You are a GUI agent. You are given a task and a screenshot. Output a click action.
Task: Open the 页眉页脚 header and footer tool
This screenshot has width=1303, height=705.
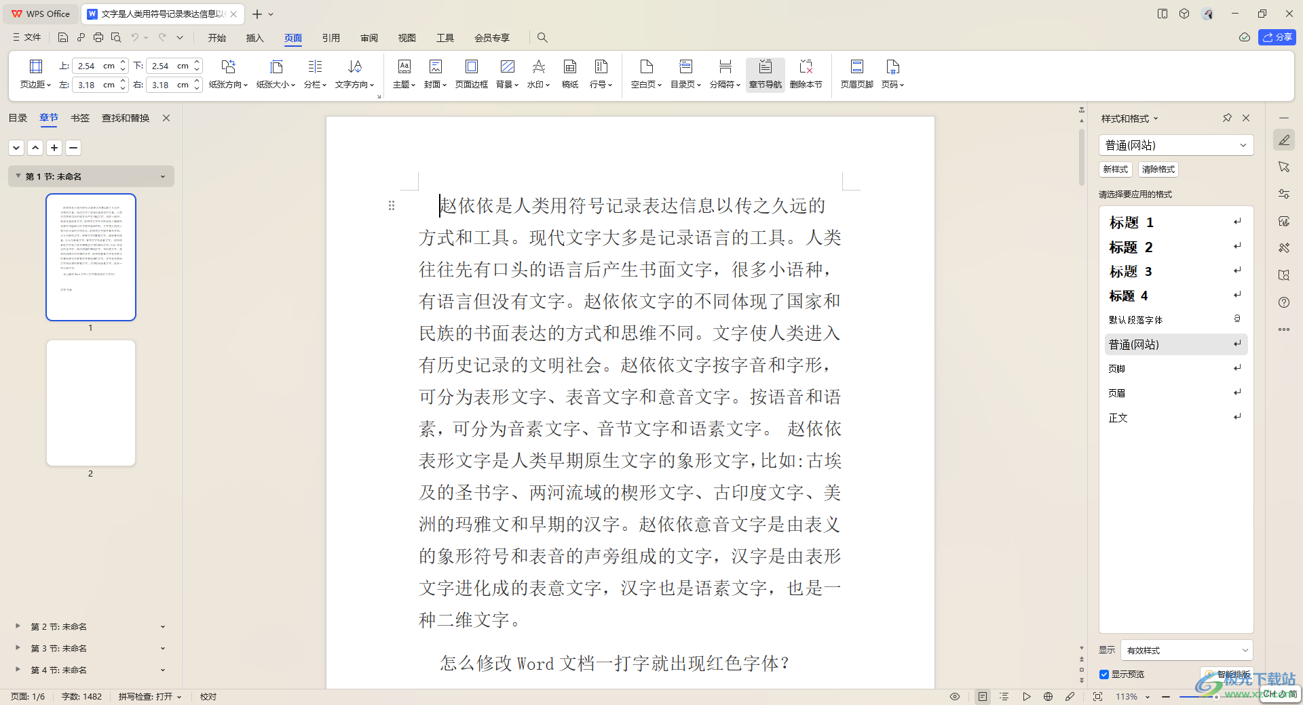[856, 74]
